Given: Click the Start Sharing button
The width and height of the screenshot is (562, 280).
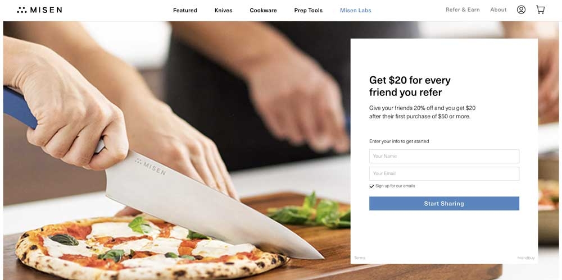Looking at the screenshot, I should tap(444, 203).
